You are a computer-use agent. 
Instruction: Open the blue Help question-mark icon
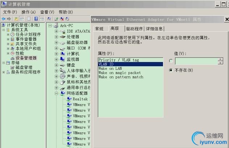click(36, 19)
